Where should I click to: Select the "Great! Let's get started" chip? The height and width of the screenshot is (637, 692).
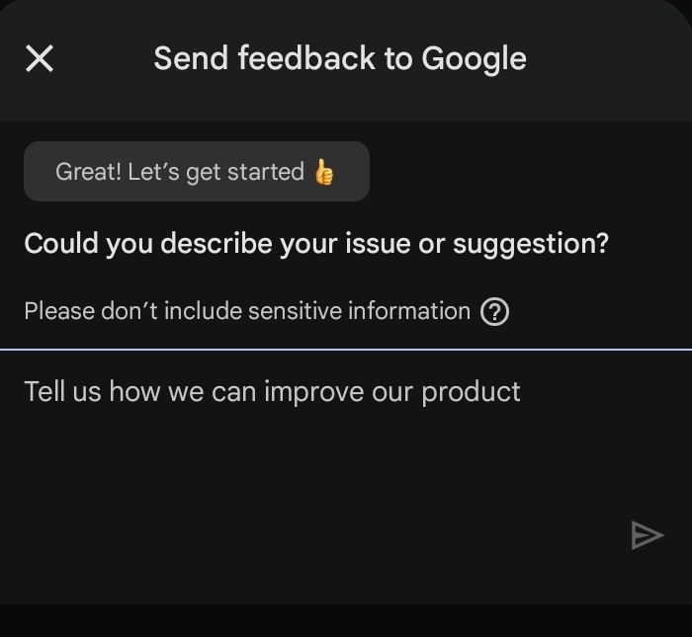pos(196,172)
